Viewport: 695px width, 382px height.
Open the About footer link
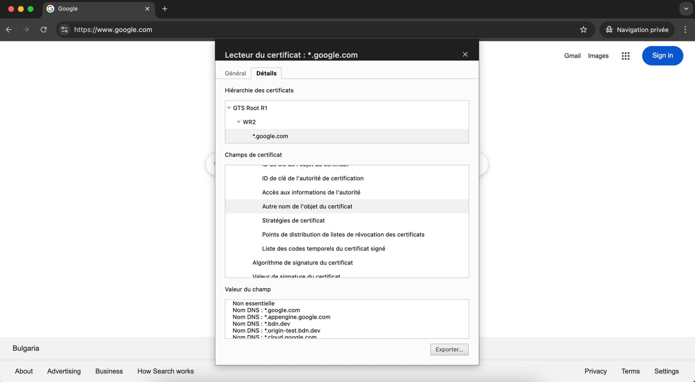(24, 371)
